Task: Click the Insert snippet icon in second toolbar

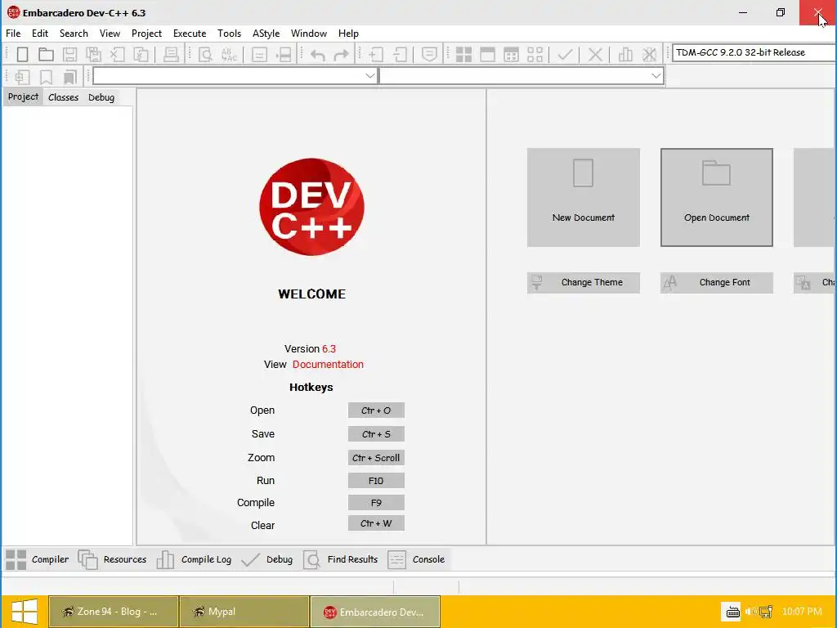Action: tap(22, 77)
